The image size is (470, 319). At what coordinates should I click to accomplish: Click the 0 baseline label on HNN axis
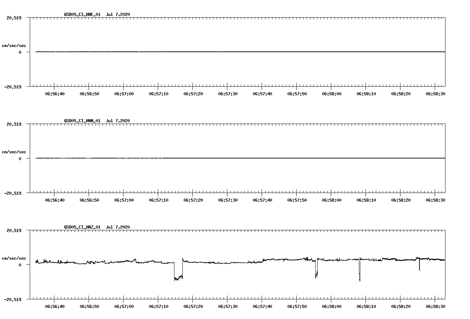tap(20, 159)
